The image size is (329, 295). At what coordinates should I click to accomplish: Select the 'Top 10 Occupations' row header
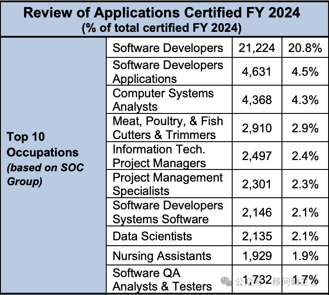coord(43,144)
